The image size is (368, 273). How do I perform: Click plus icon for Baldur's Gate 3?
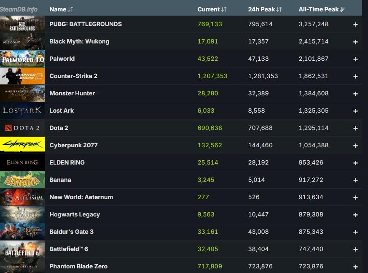click(x=355, y=232)
